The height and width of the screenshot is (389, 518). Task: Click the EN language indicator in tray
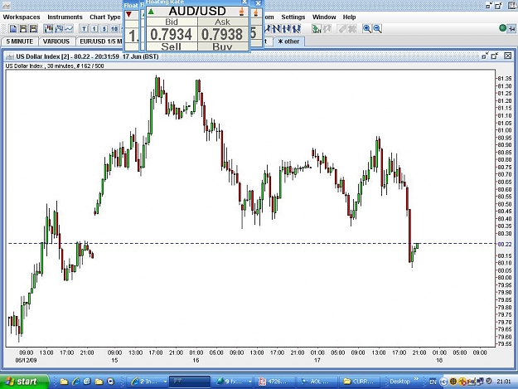click(x=433, y=382)
